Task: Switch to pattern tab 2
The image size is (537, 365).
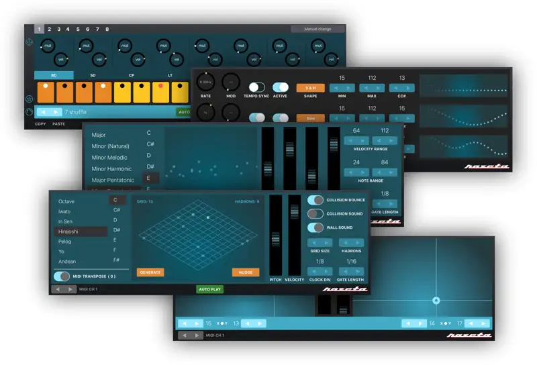Action: [x=49, y=29]
